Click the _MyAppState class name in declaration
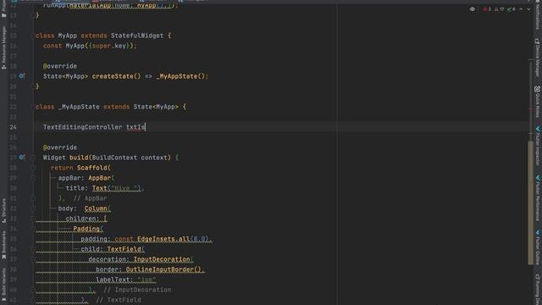The height and width of the screenshot is (305, 542). [x=79, y=107]
